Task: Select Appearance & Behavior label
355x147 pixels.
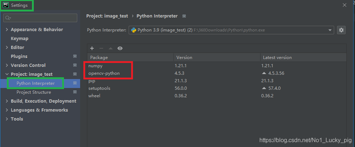Action: coord(37,30)
